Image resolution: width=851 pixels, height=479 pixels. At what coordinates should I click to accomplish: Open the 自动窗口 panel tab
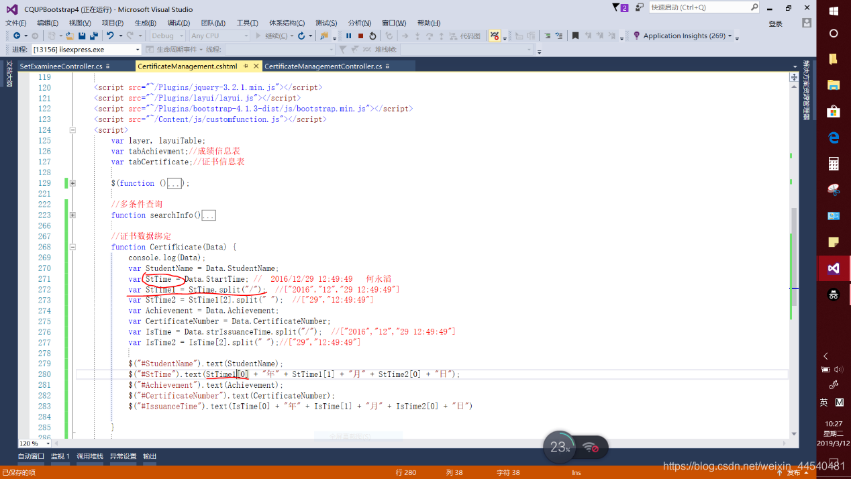[x=31, y=456]
